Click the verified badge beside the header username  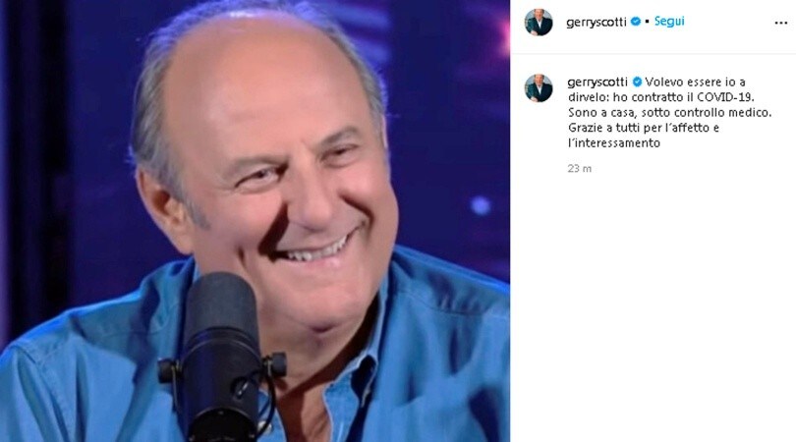636,22
